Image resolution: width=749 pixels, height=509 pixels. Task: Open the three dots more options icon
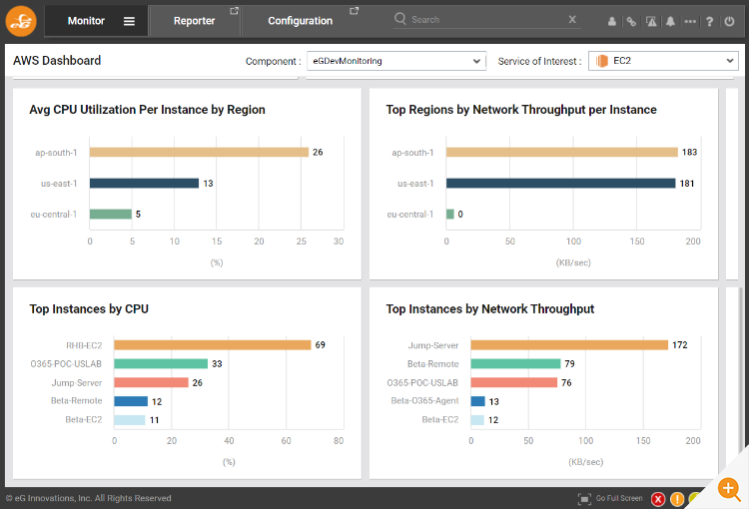(x=690, y=22)
